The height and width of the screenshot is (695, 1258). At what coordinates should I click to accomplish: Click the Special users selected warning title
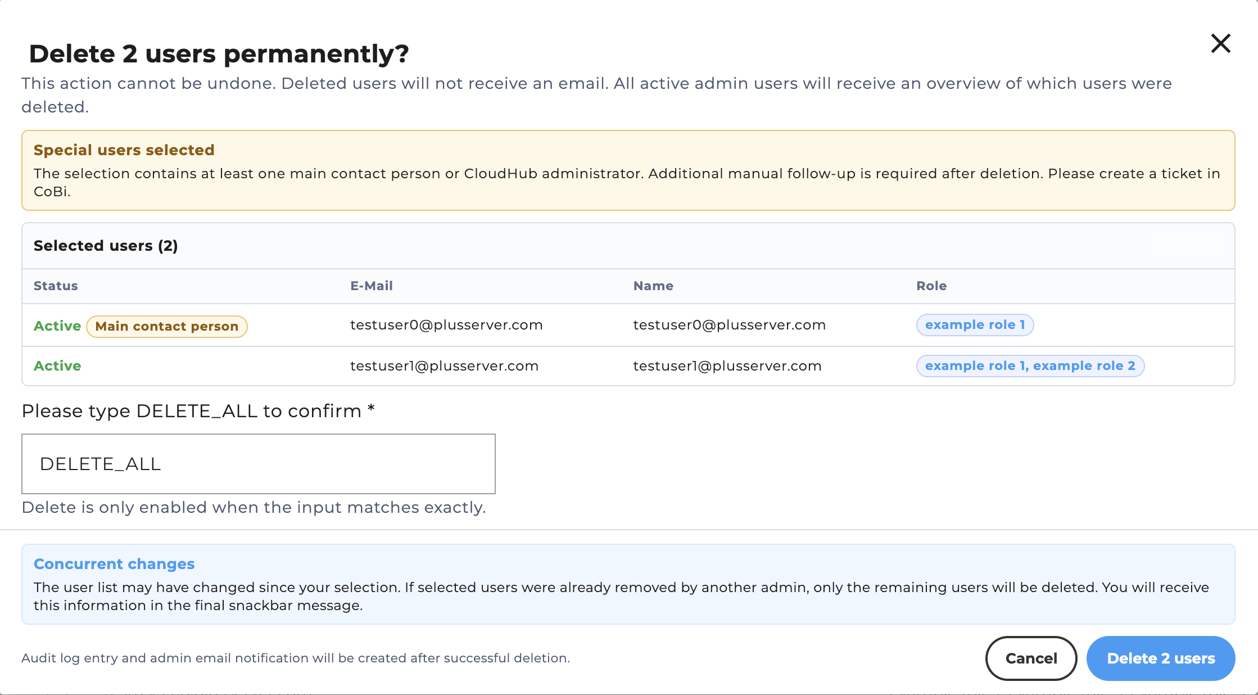124,150
